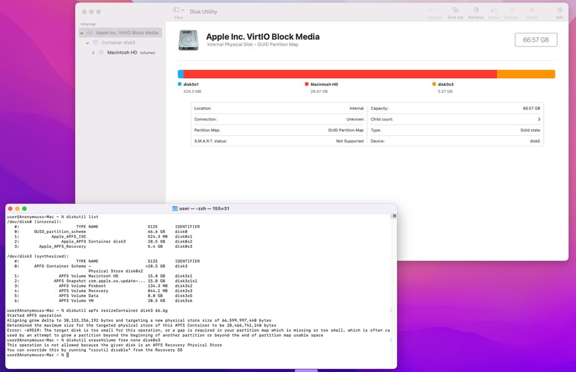576x372 pixels.
Task: Click the large hard disk drive icon
Action: [188, 40]
